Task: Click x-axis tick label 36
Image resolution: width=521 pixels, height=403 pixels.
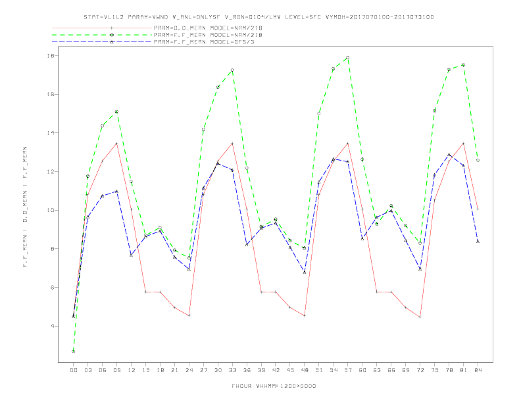Action: [x=247, y=370]
